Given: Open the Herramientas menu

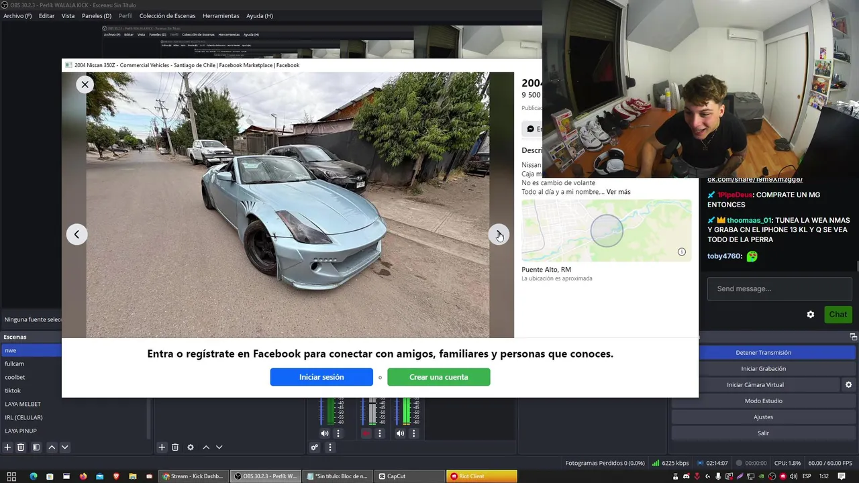Looking at the screenshot, I should coord(221,15).
